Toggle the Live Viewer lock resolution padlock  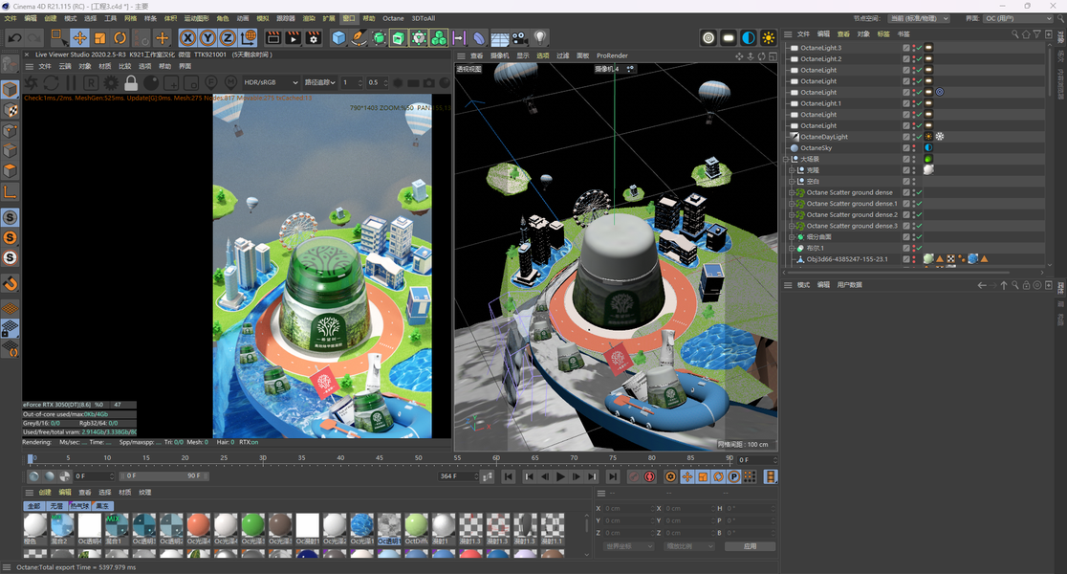pos(131,82)
